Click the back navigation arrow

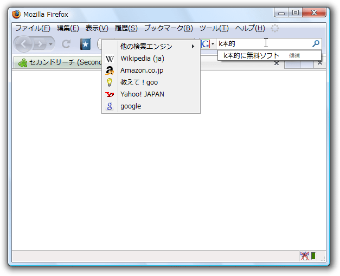pyautogui.click(x=23, y=44)
